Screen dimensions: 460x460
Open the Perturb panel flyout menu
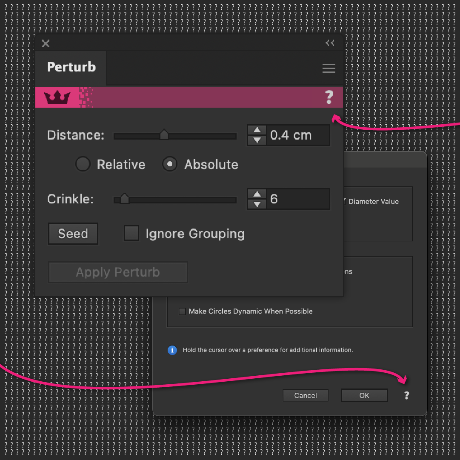[x=329, y=68]
